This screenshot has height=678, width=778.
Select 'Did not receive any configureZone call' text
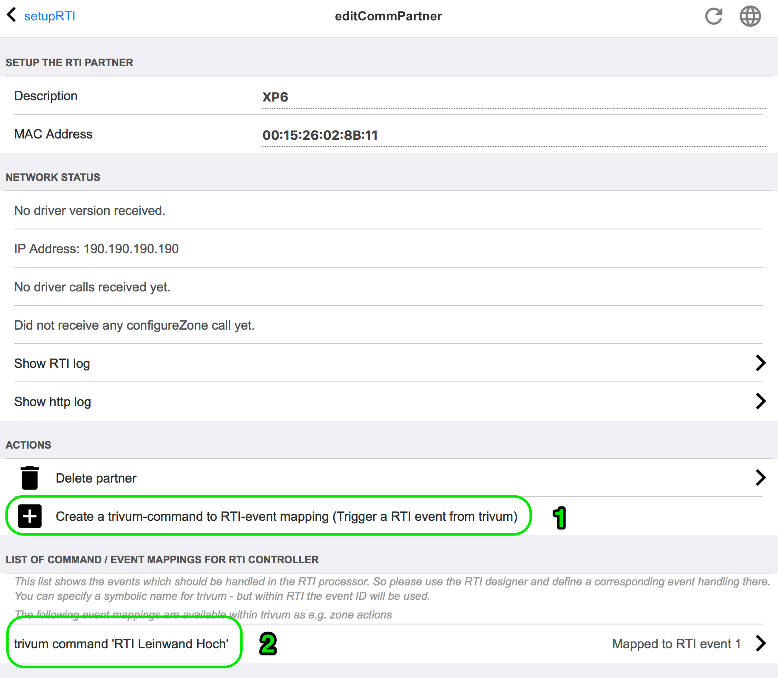click(x=134, y=325)
